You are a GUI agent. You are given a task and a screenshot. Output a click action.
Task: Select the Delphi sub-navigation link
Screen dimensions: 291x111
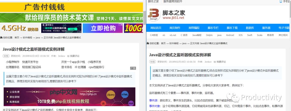pos(209,35)
